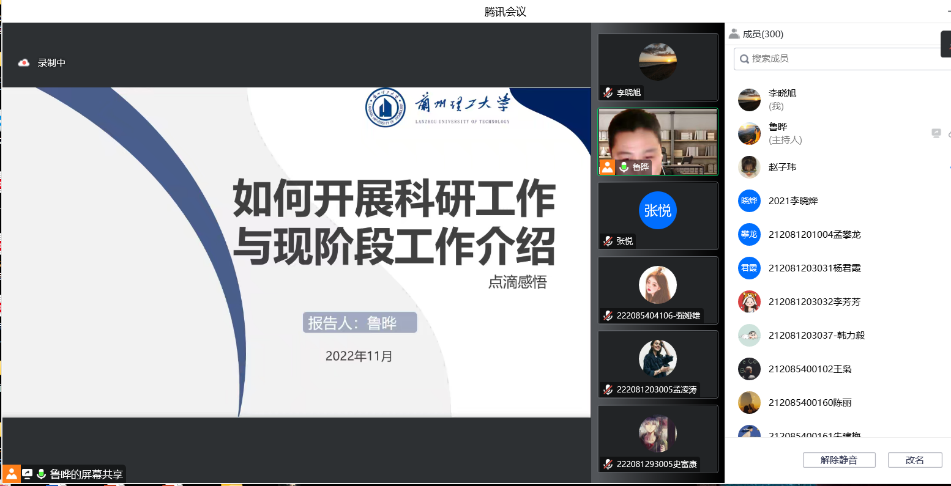Click the orange host icon on 鲁晔's video
951x486 pixels.
[606, 167]
